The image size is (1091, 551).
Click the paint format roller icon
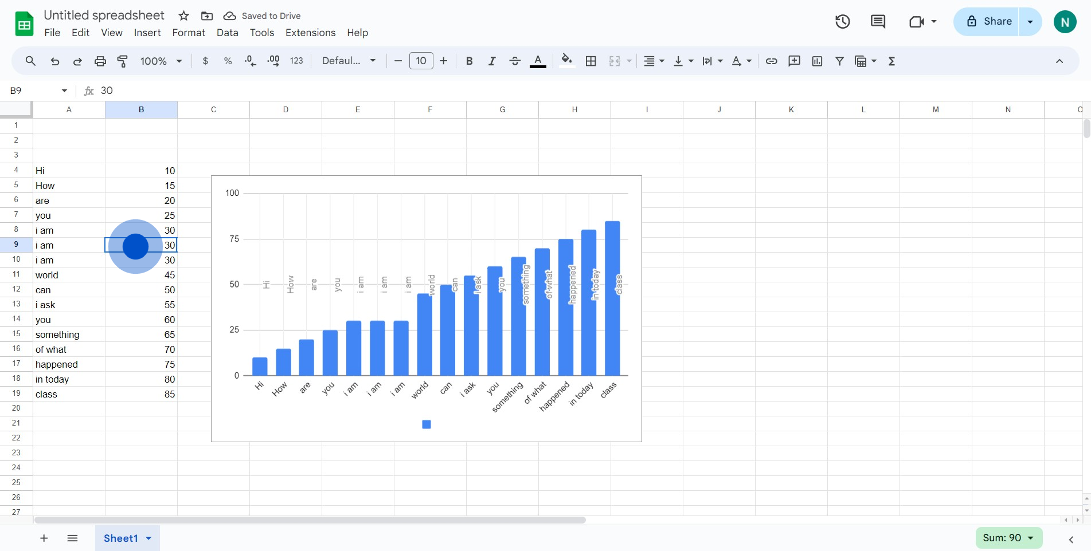click(123, 61)
